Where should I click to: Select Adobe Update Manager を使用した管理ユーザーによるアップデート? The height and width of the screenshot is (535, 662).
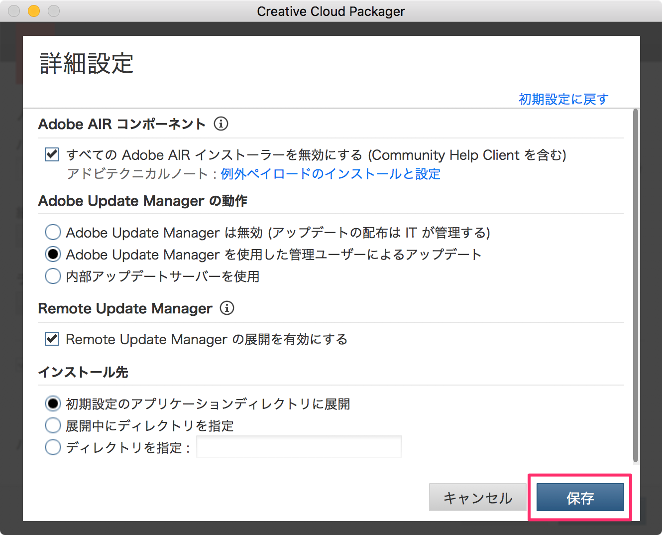(x=53, y=254)
